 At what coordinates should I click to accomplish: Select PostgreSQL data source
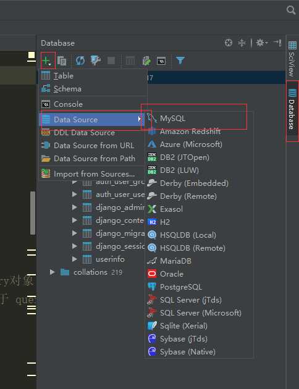[200, 287]
